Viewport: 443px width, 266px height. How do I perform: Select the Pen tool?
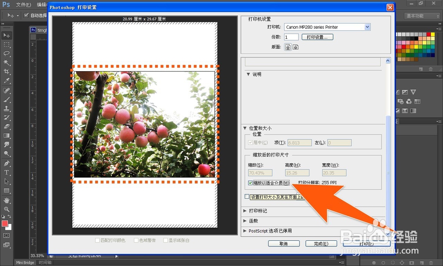pyautogui.click(x=7, y=163)
